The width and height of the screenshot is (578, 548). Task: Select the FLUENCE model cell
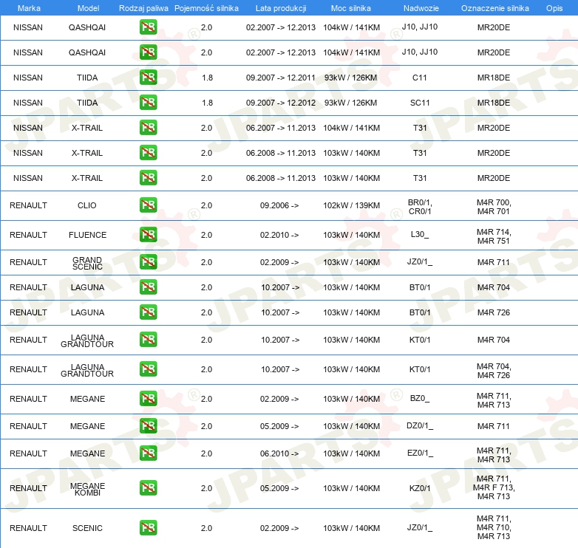(87, 235)
